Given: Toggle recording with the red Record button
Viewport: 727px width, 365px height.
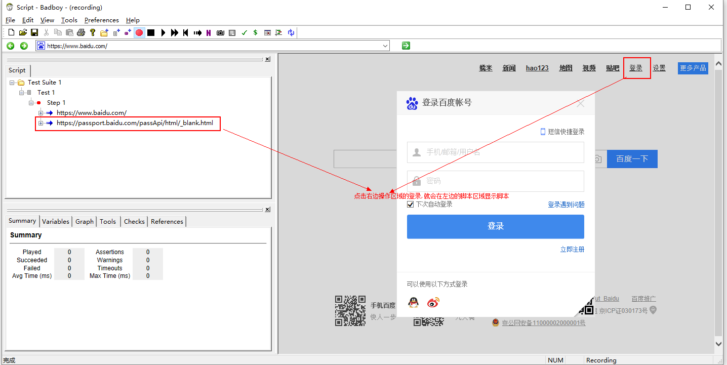Looking at the screenshot, I should (x=139, y=32).
